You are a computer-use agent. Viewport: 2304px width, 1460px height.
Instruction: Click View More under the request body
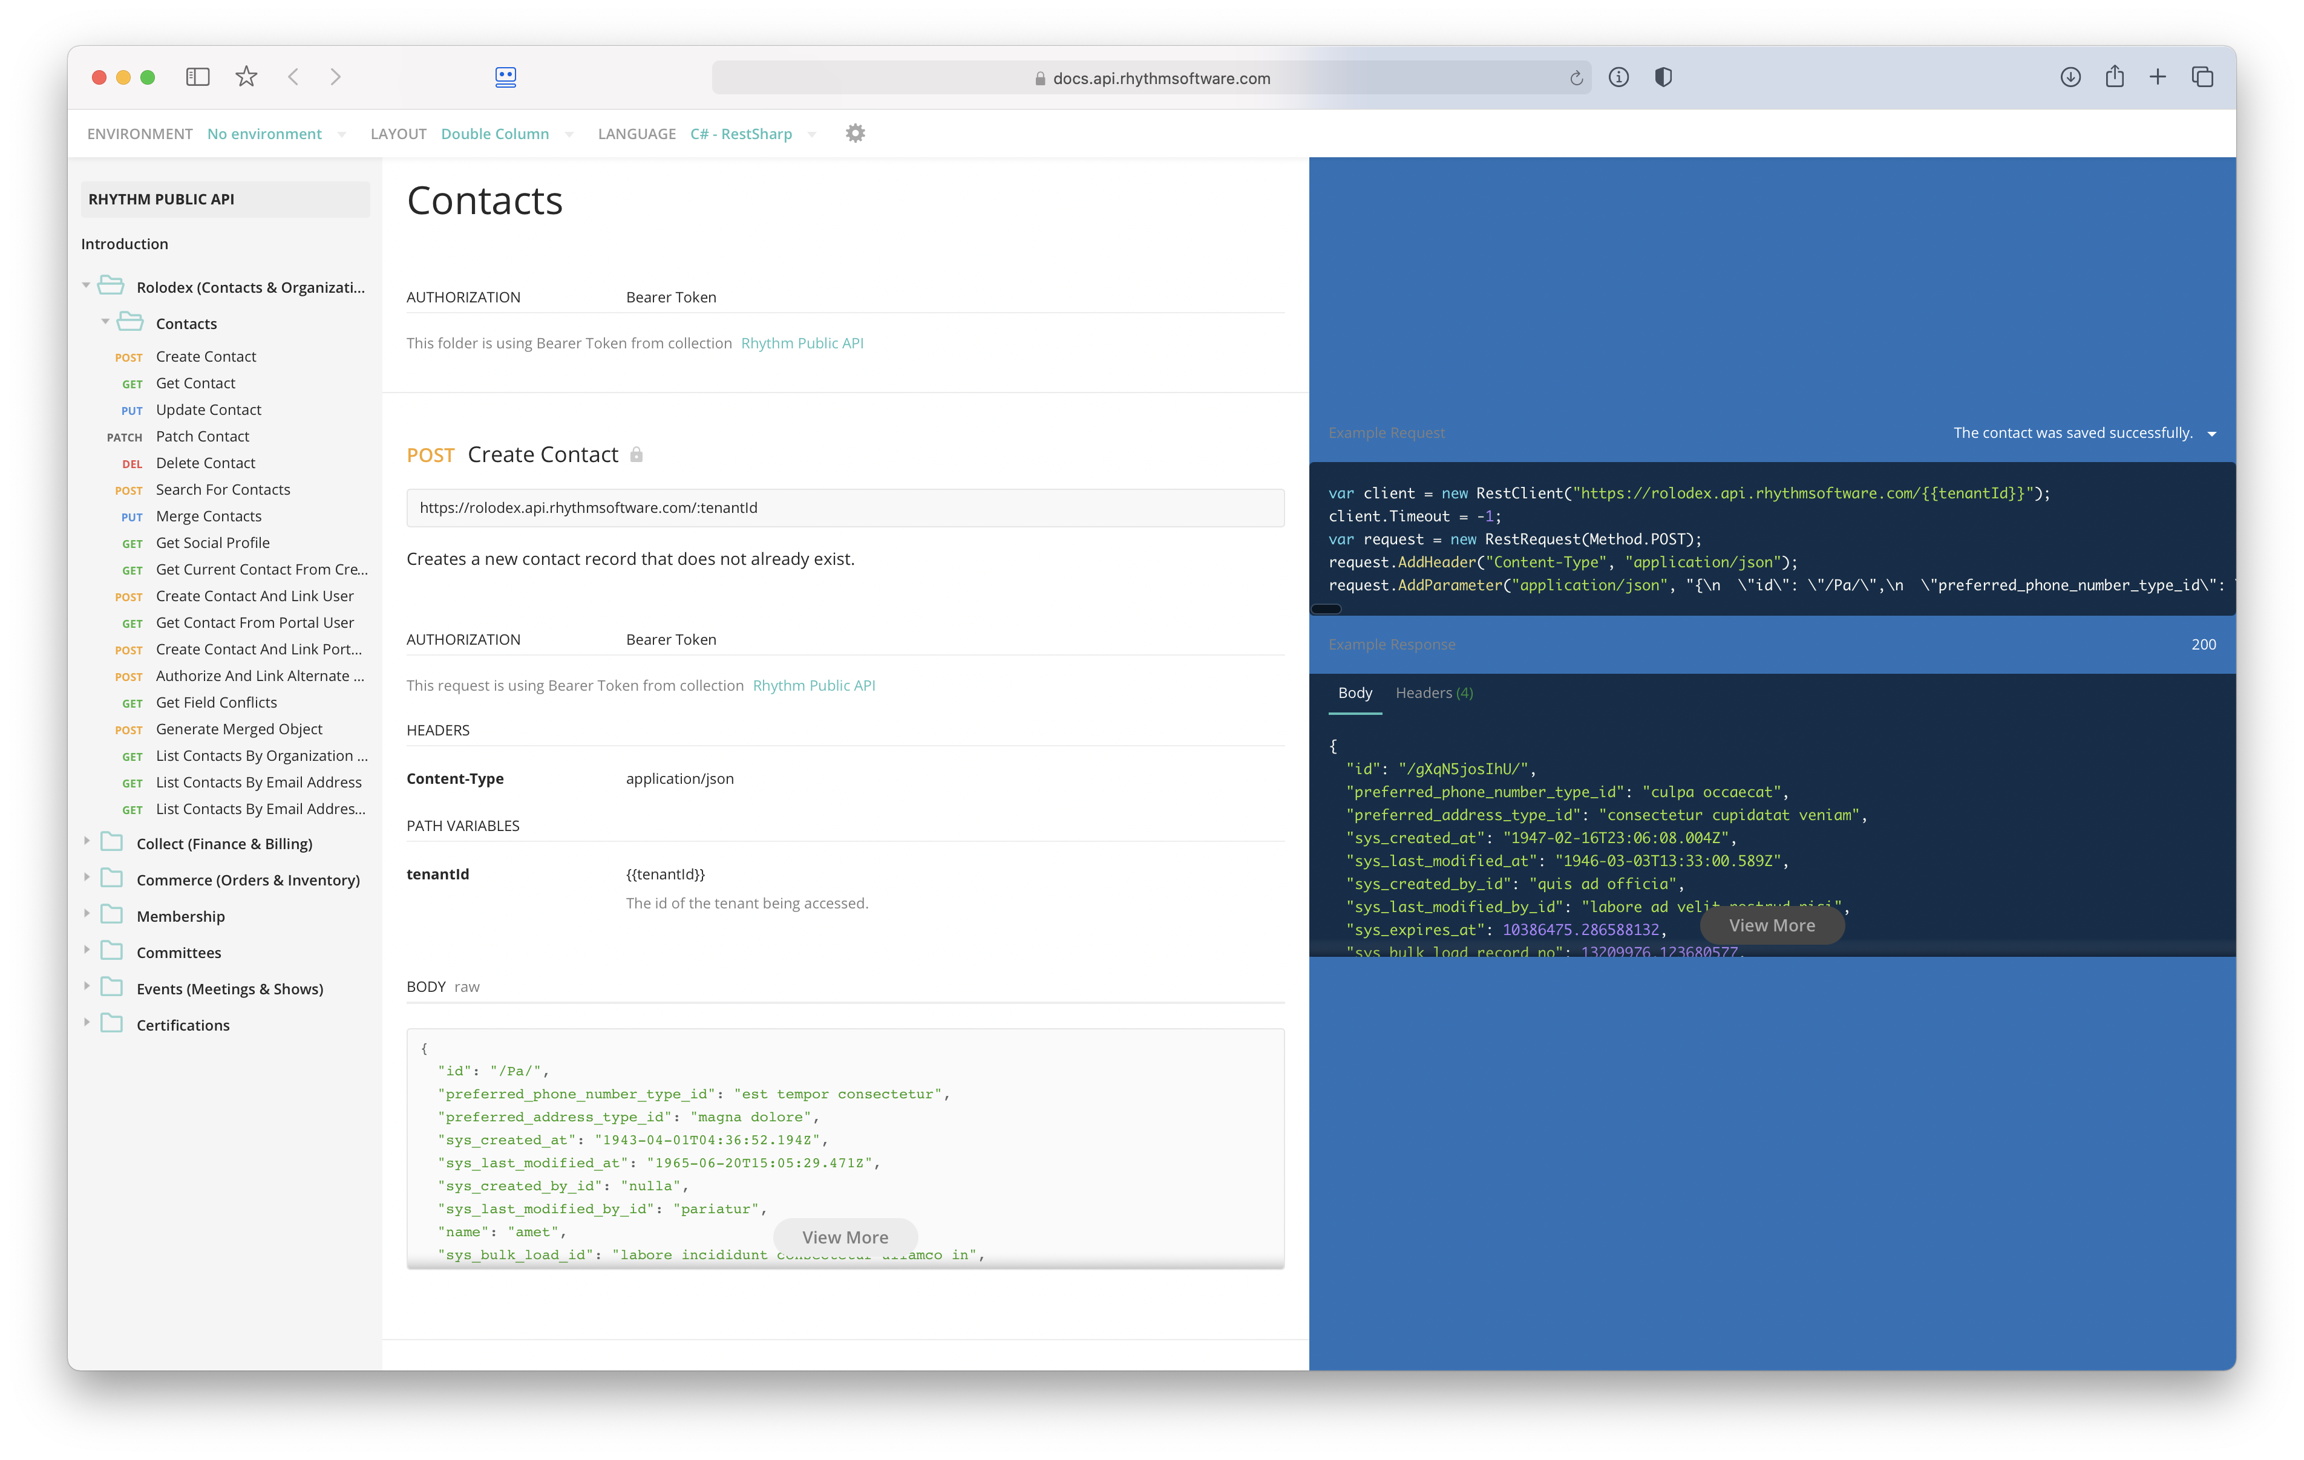[x=845, y=1237]
